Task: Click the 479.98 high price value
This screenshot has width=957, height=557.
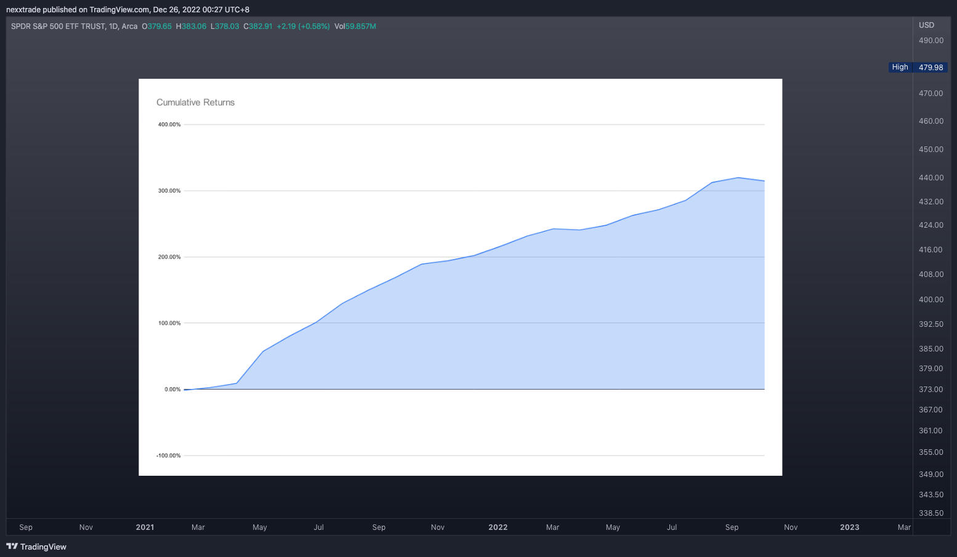Action: coord(931,67)
